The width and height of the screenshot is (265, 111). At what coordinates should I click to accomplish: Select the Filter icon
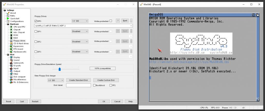tap(11, 74)
